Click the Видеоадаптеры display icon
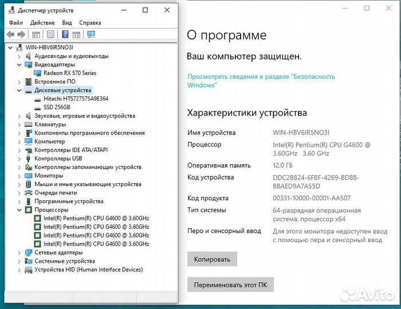Viewport: 401px width, 309px height. (29, 64)
